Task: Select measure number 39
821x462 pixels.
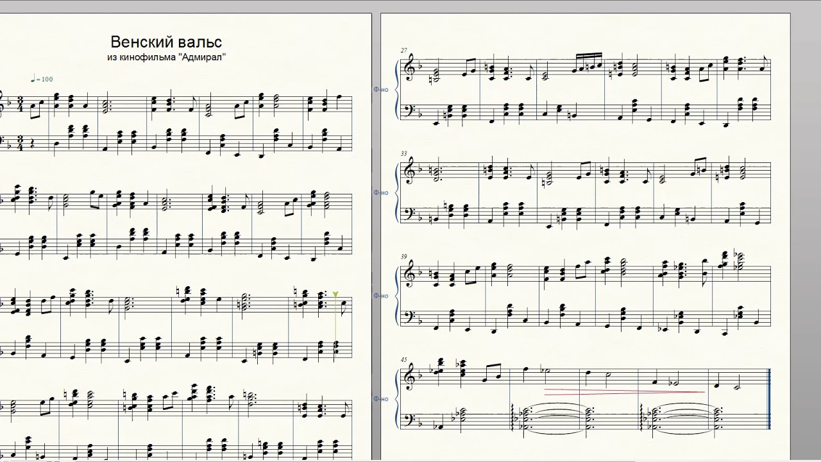Action: 404,257
